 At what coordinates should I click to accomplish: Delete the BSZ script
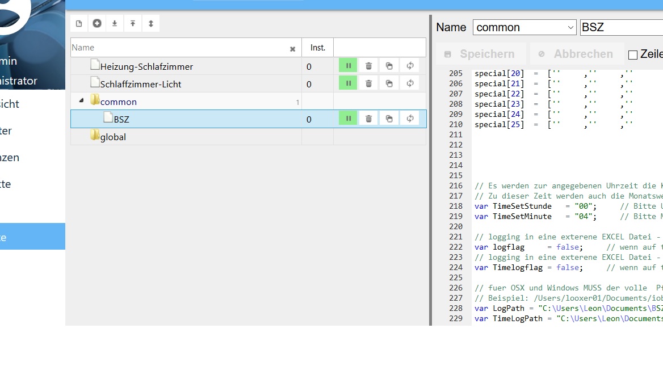tap(369, 119)
